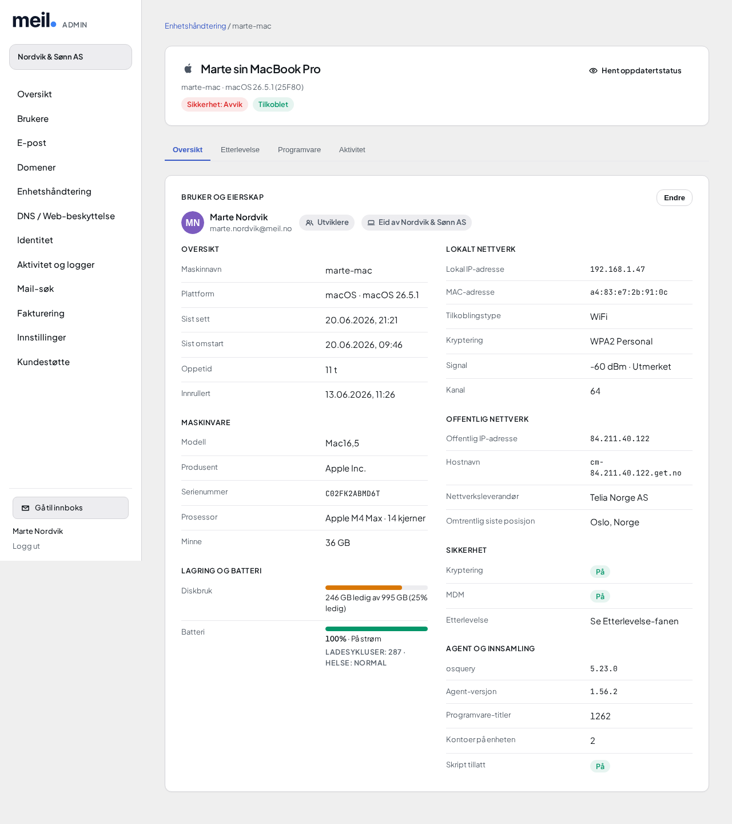Switch to the Aktivitet tab
The image size is (732, 824).
(352, 150)
